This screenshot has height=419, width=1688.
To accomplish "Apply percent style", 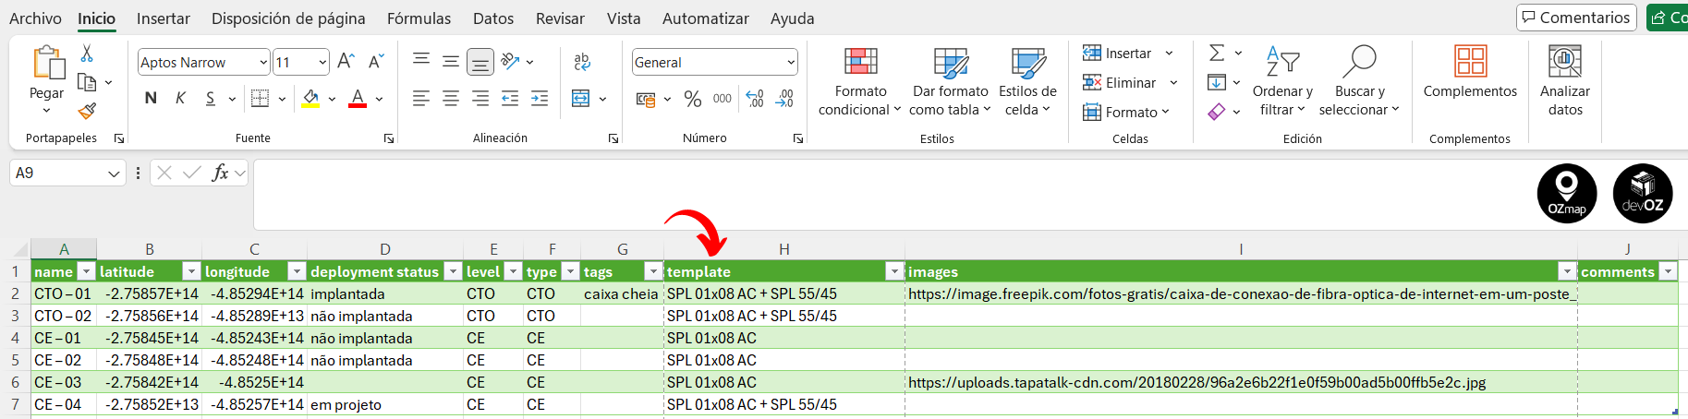I will [x=693, y=99].
